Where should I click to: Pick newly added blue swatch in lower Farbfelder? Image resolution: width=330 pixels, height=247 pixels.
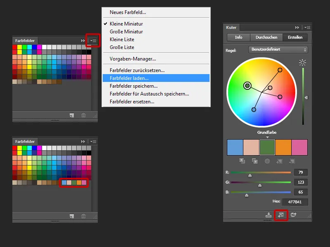pos(64,182)
